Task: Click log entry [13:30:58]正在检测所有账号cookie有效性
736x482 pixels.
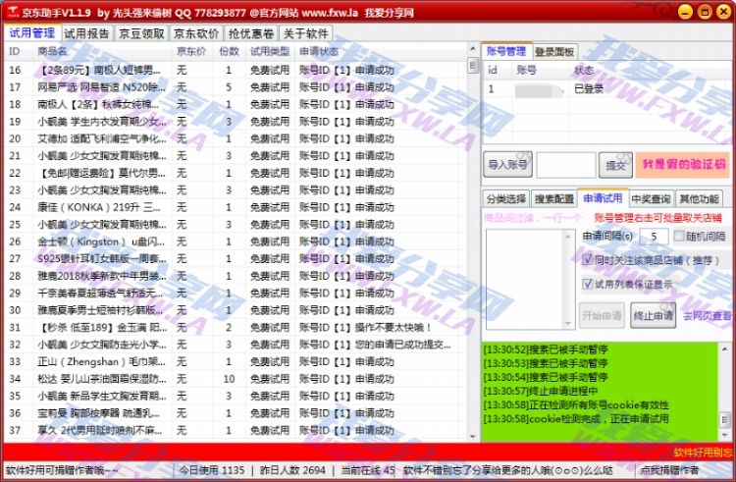Action: coord(576,405)
